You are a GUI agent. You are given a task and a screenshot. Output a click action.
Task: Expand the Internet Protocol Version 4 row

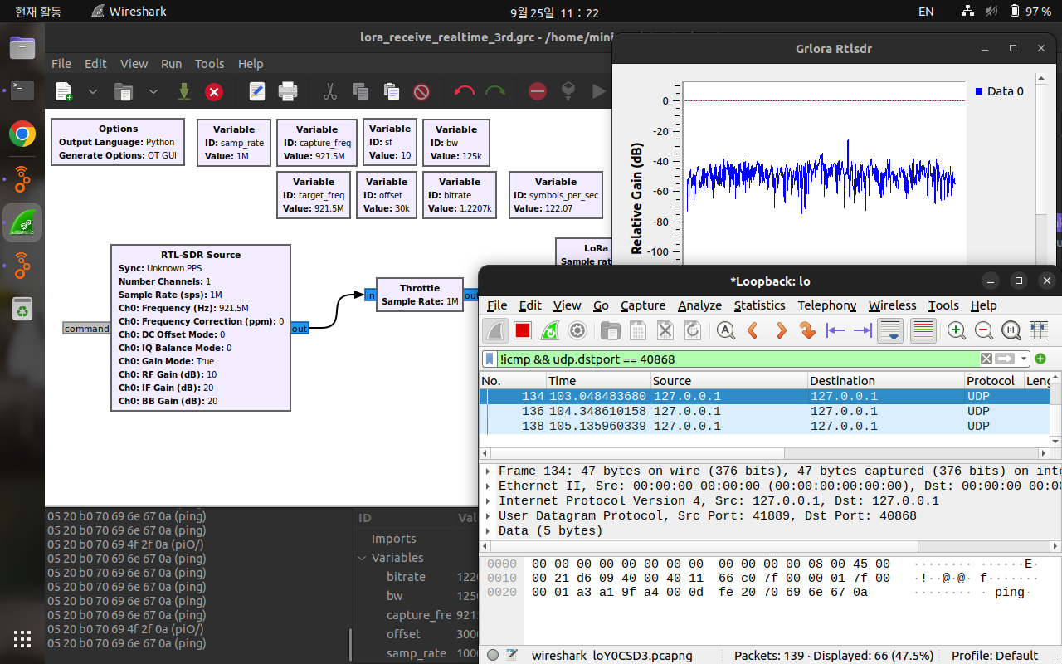click(x=488, y=500)
